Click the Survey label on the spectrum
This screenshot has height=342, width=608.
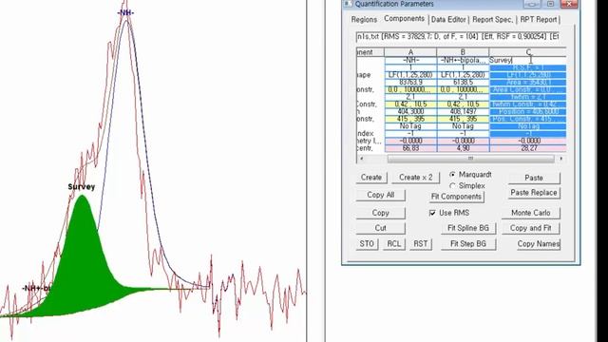click(x=81, y=187)
